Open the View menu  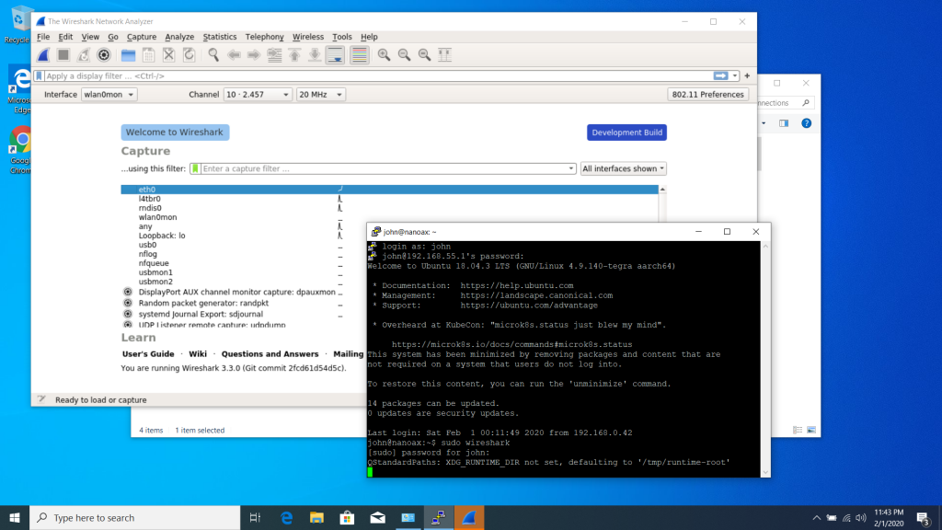coord(90,37)
